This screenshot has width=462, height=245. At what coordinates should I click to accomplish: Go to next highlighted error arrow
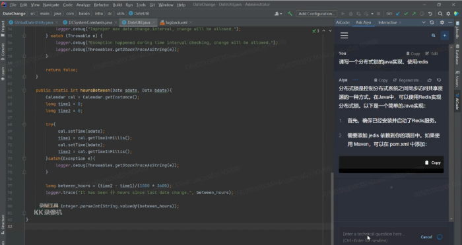(330, 30)
